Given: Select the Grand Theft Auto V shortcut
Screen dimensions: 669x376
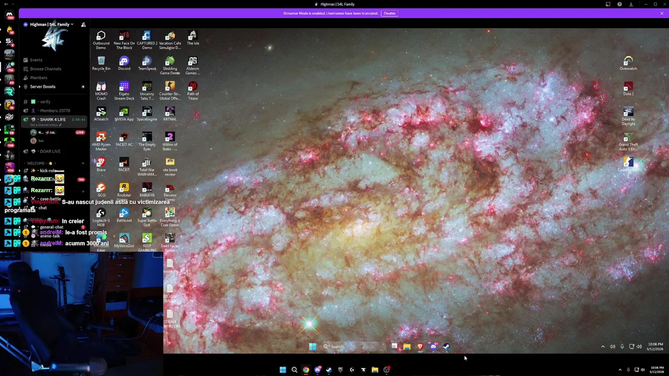Looking at the screenshot, I should pyautogui.click(x=628, y=142).
